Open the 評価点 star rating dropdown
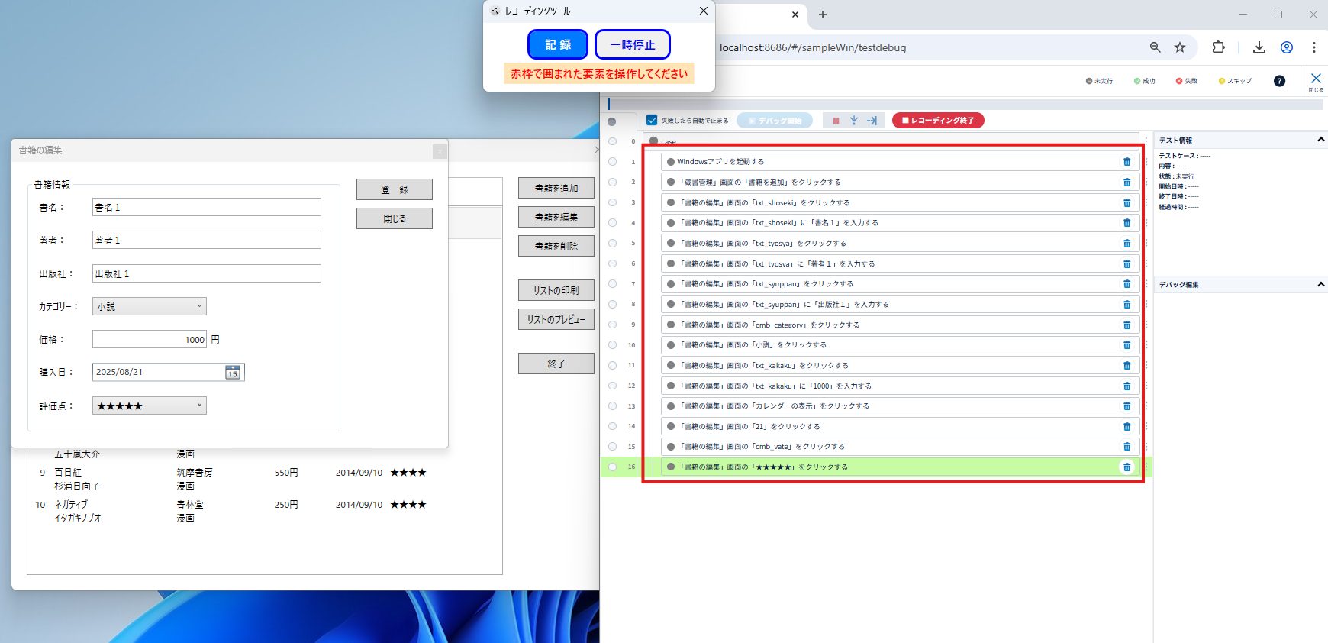Image resolution: width=1328 pixels, height=643 pixels. pos(150,406)
